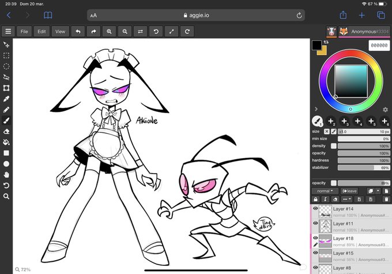Toggle the size brush pressure button
The width and height of the screenshot is (392, 274).
click(x=334, y=132)
